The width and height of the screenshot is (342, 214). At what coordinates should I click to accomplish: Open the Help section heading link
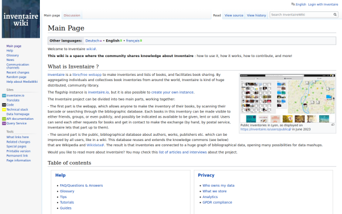click(60, 175)
